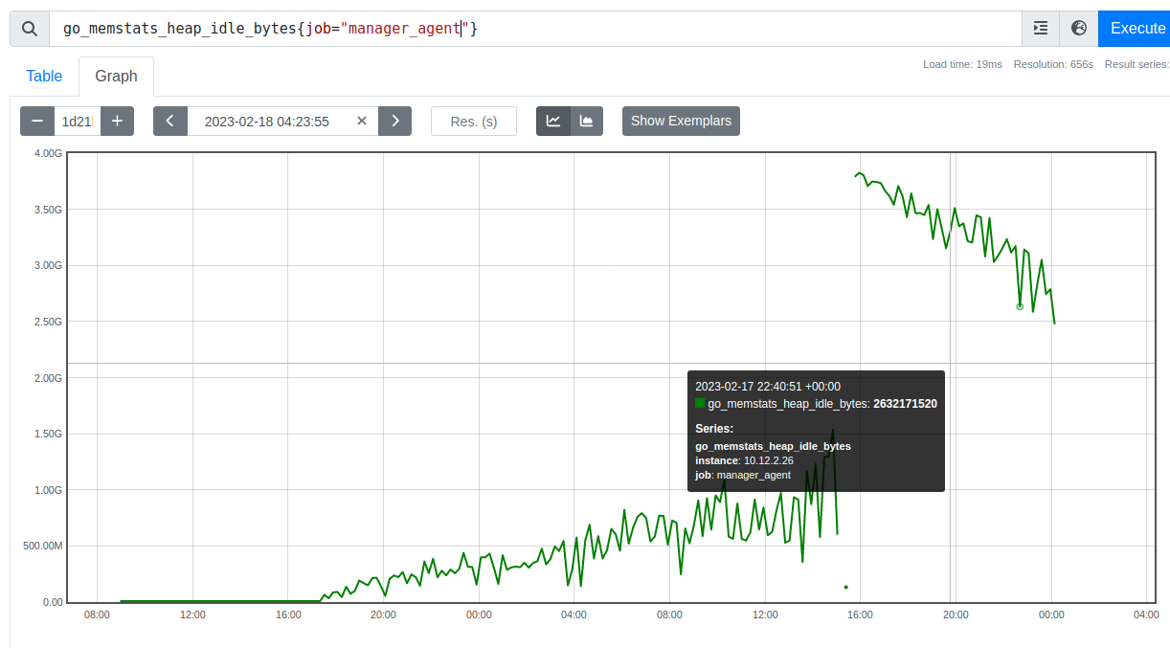The height and width of the screenshot is (648, 1170).
Task: Click the Res. (s) resolution input
Action: coord(473,121)
